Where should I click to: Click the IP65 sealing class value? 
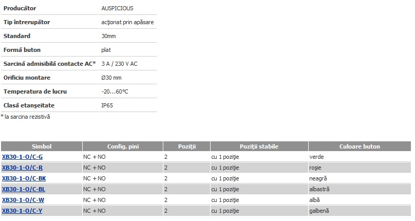pyautogui.click(x=107, y=105)
